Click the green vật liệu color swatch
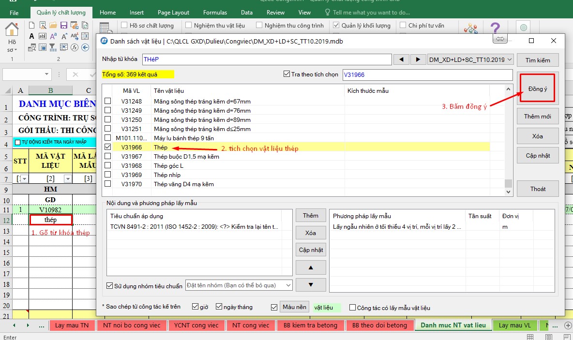The height and width of the screenshot is (340, 573). coord(326,308)
